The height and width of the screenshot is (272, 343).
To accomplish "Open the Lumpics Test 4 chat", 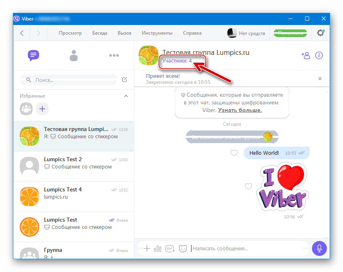I will coord(73,197).
